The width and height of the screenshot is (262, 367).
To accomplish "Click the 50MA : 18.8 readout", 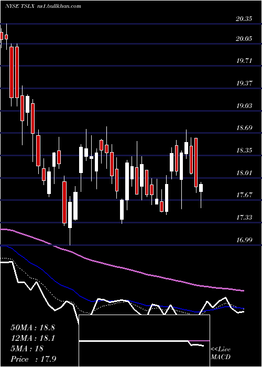I will pos(32,328).
